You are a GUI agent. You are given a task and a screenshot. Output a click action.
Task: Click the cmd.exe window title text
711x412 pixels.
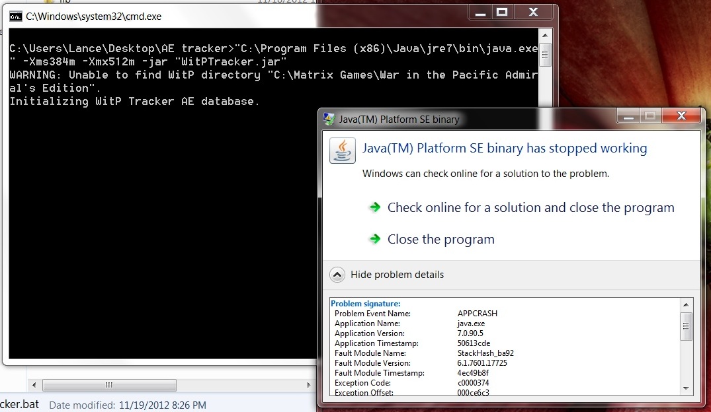93,17
